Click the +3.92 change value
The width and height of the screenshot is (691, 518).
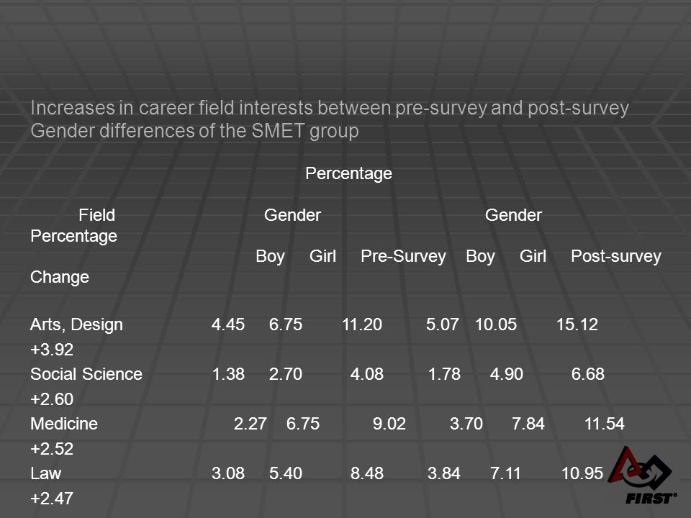click(52, 350)
